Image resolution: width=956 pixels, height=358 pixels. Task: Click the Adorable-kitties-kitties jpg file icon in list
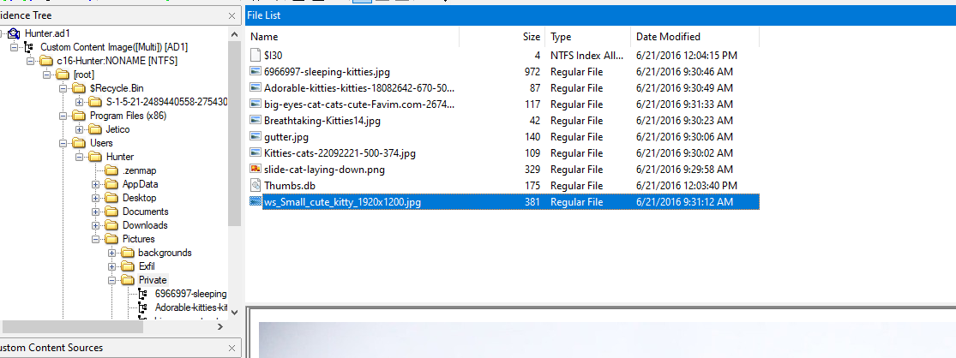(256, 87)
